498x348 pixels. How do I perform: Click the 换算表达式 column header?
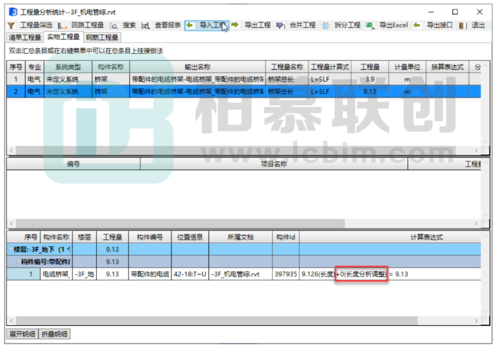click(447, 67)
